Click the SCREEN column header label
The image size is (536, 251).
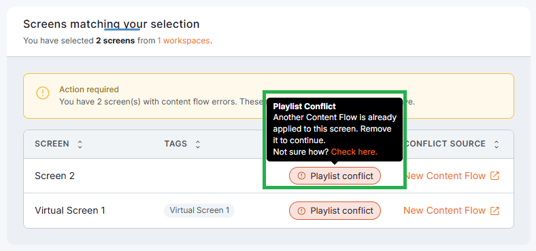(x=52, y=144)
